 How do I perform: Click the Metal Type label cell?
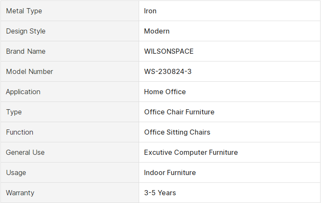click(70, 11)
